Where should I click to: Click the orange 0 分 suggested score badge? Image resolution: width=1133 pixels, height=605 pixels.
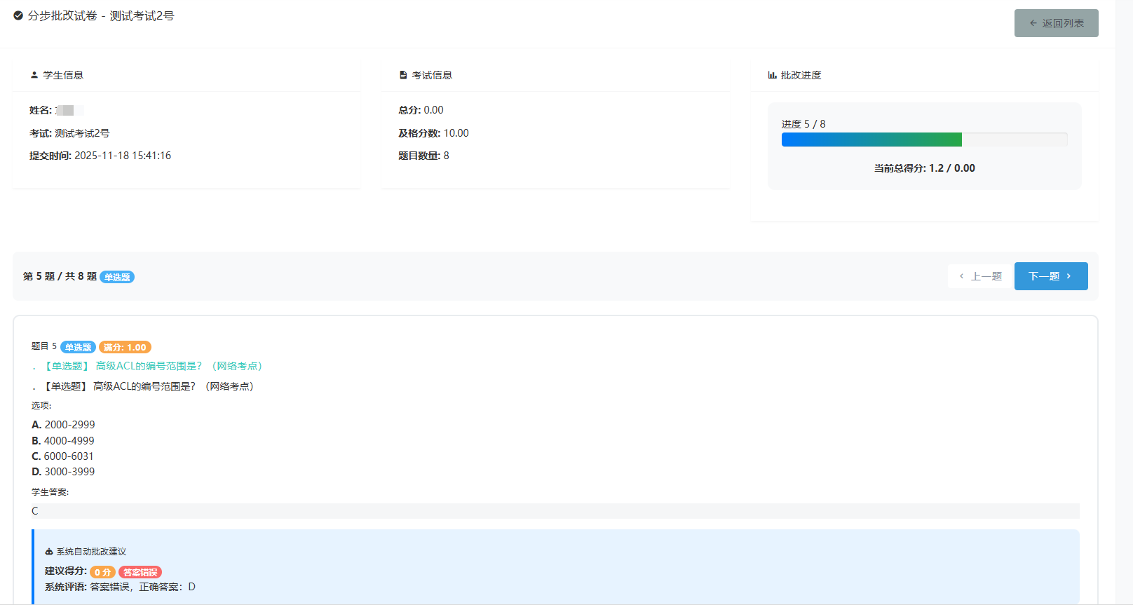point(102,572)
